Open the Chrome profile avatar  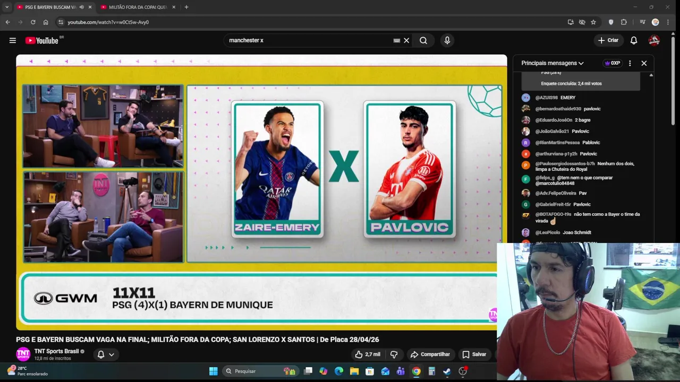coord(655,22)
